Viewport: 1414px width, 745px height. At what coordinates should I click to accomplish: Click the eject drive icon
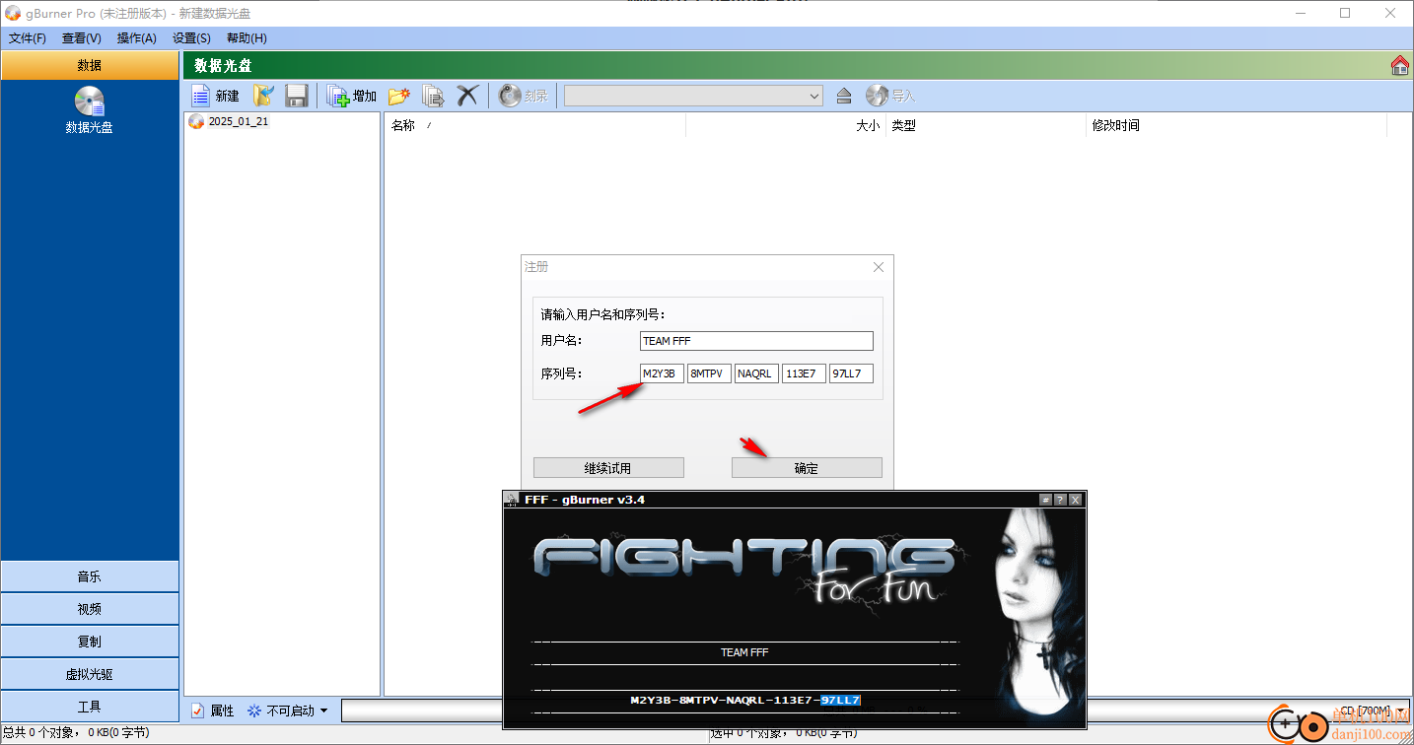pyautogui.click(x=844, y=96)
